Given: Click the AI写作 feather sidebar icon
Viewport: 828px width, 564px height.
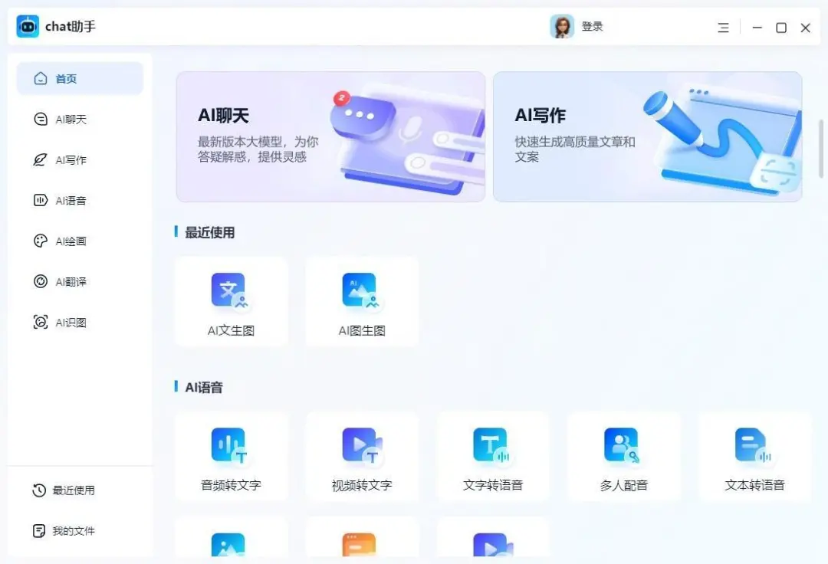Looking at the screenshot, I should 41,160.
